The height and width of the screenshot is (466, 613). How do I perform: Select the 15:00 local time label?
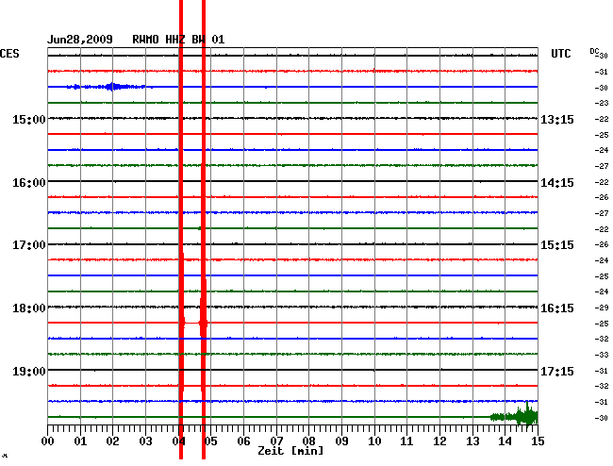tap(29, 119)
